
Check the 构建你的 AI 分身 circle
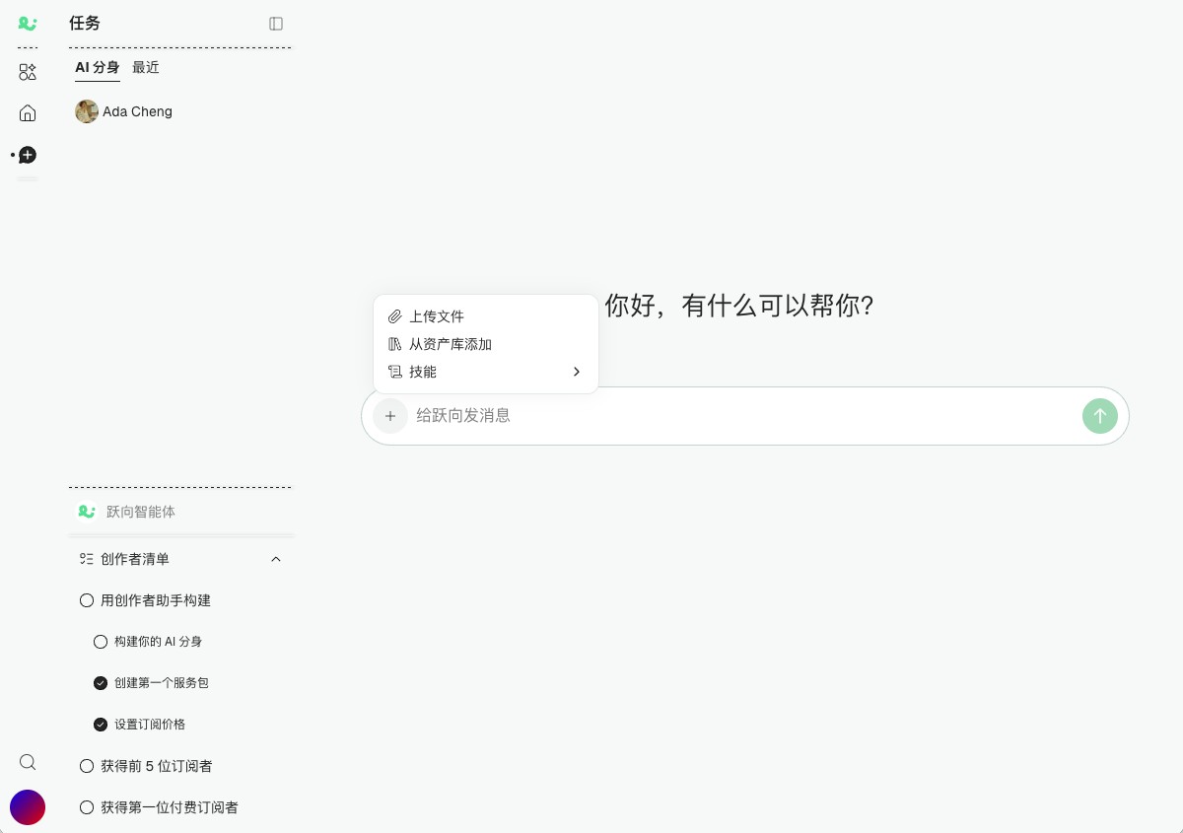tap(101, 642)
